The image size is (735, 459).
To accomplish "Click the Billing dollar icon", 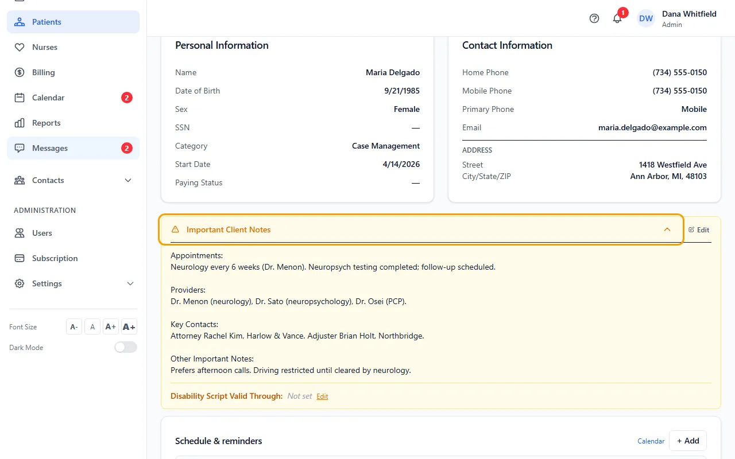I will point(20,72).
